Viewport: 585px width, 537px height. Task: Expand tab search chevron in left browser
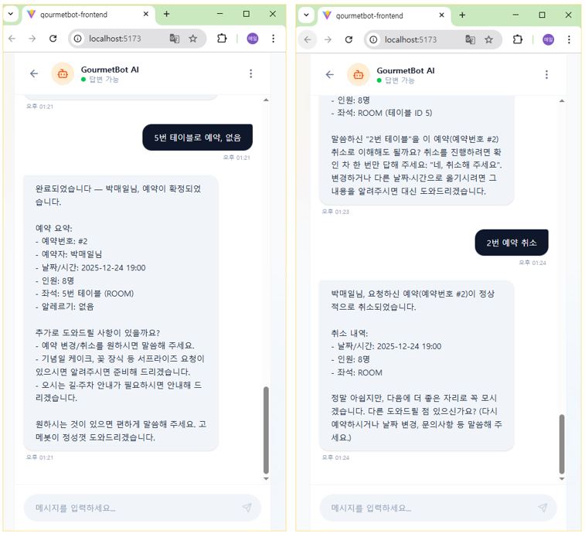(x=11, y=14)
